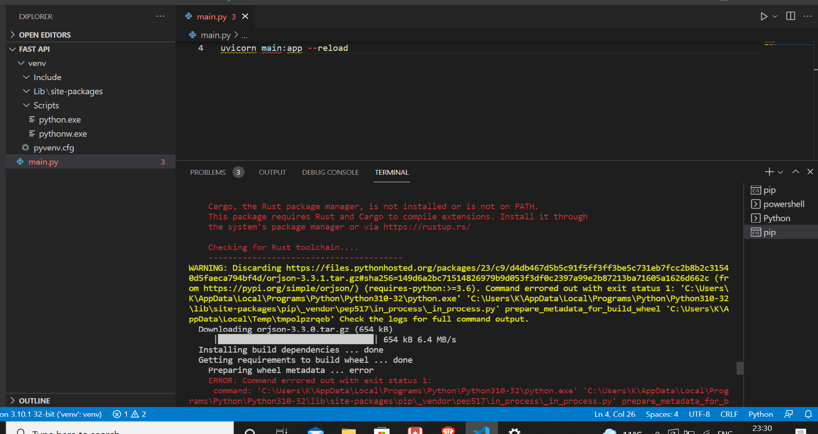Open the terminal profile dropdown beside plus
The width and height of the screenshot is (818, 434).
[x=780, y=172]
